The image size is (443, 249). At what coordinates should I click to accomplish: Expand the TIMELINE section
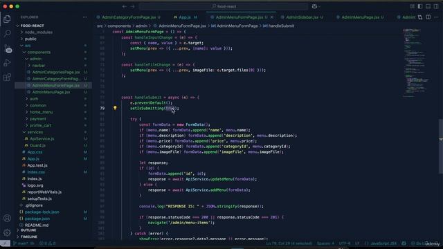28,237
